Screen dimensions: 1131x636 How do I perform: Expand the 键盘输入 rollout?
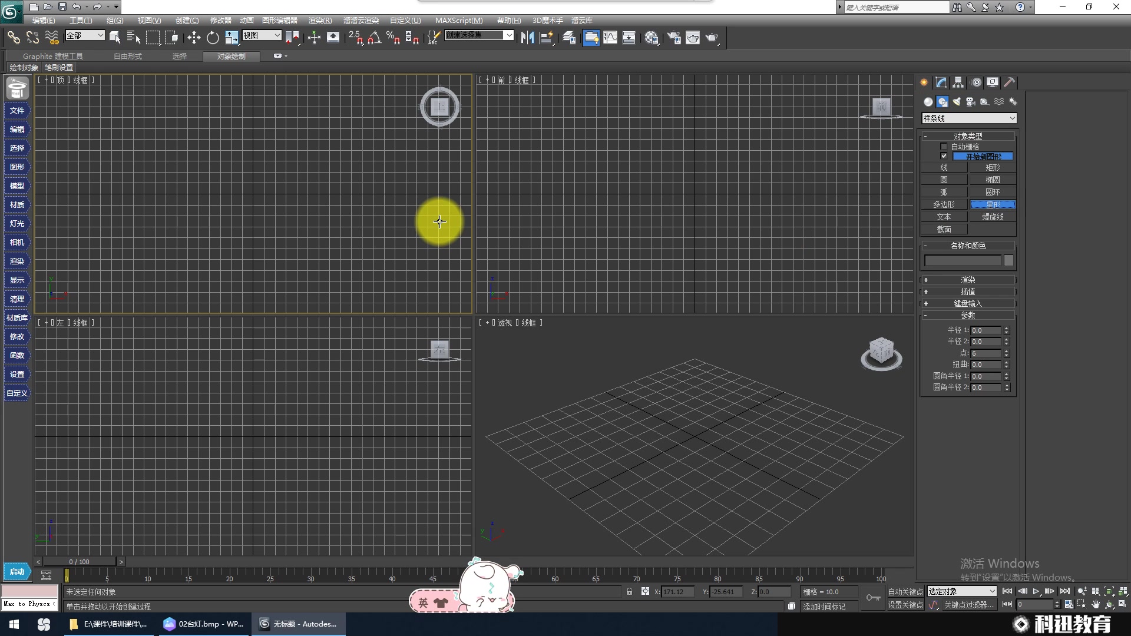coord(968,303)
